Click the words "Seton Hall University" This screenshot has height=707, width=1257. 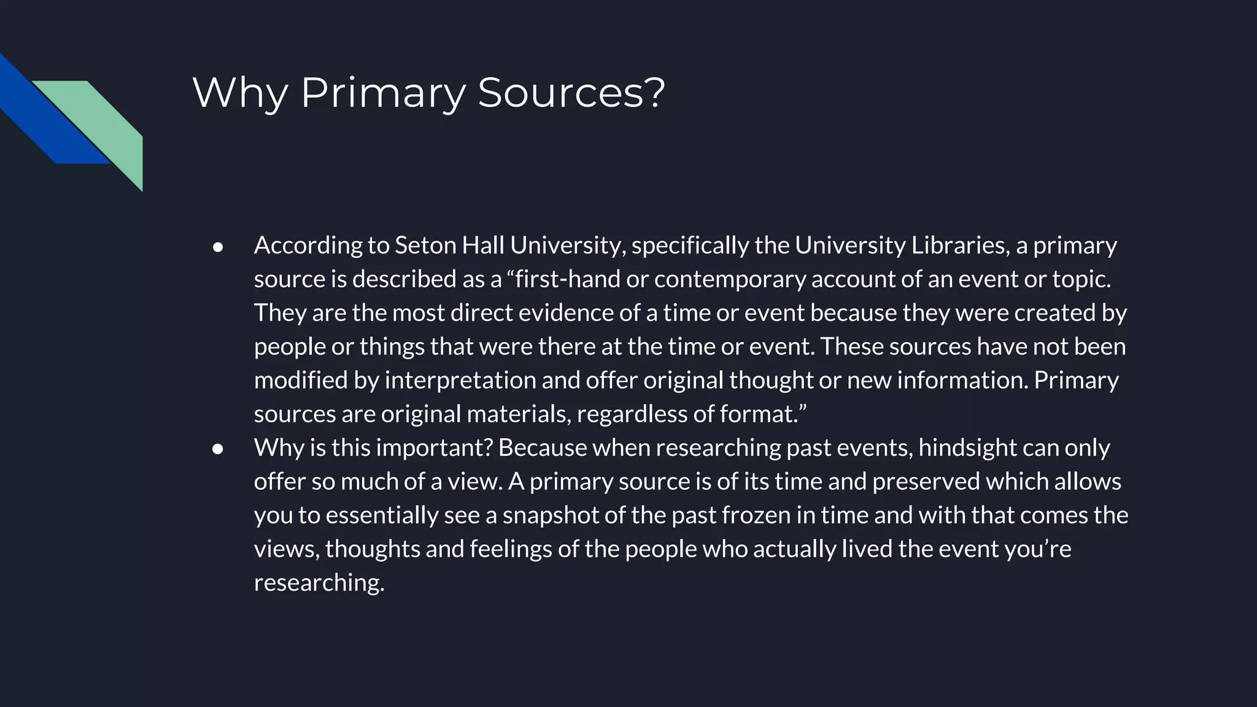[509, 245]
